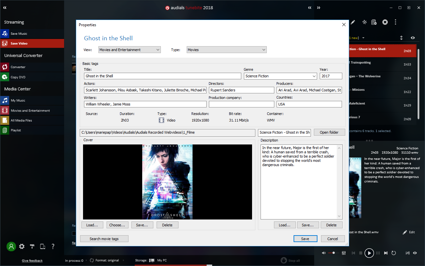Click the Open folder button
The width and height of the screenshot is (425, 266).
click(329, 132)
